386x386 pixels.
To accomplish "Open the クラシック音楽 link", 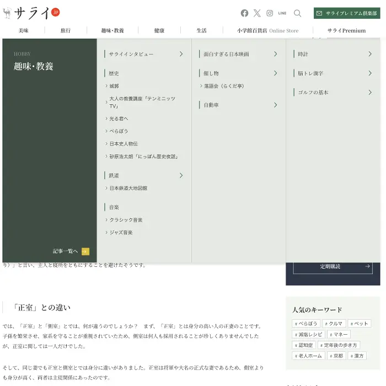I will 126,220.
